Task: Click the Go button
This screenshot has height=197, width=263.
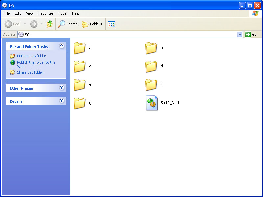Action: point(251,34)
